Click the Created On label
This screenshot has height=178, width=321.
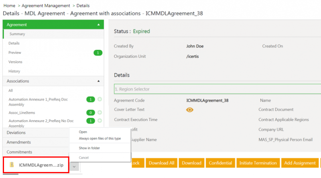click(x=272, y=46)
